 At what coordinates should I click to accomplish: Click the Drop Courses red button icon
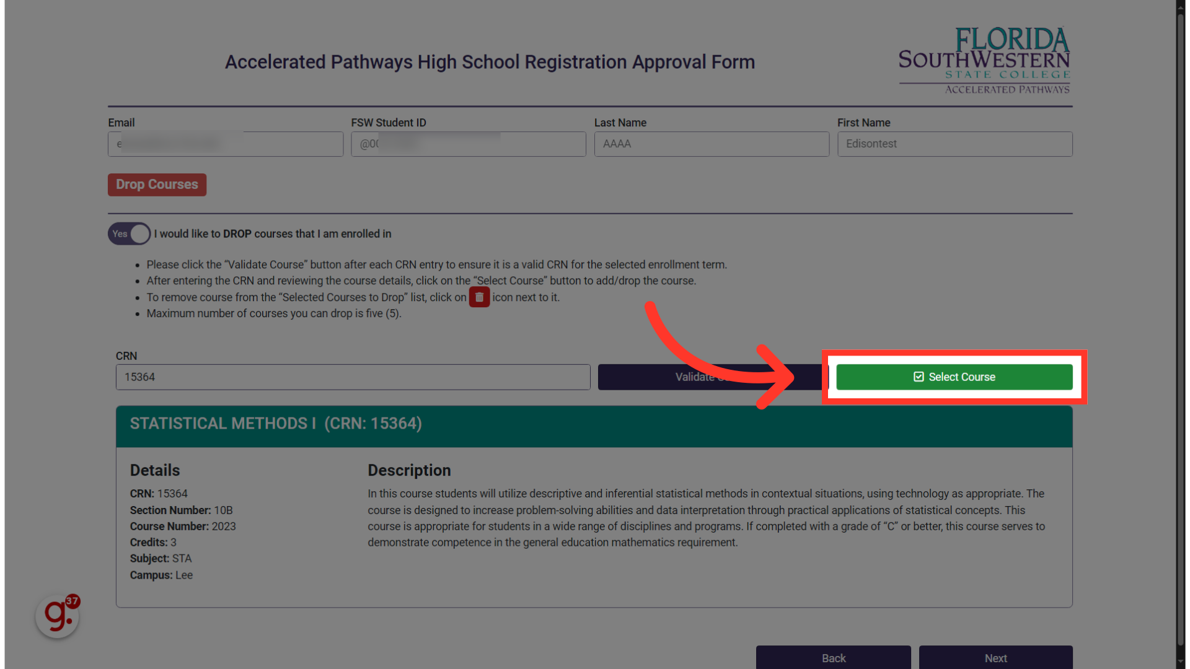point(157,184)
